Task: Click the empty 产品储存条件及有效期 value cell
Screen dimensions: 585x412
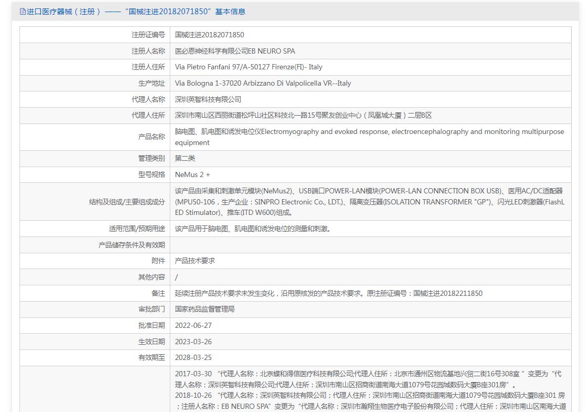Action: [370, 245]
